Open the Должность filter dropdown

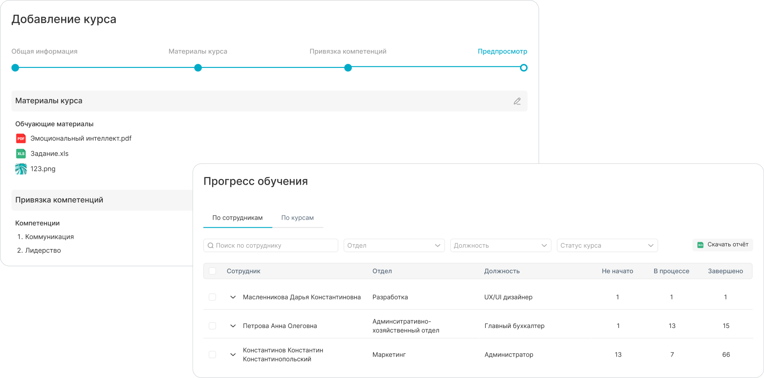click(500, 245)
